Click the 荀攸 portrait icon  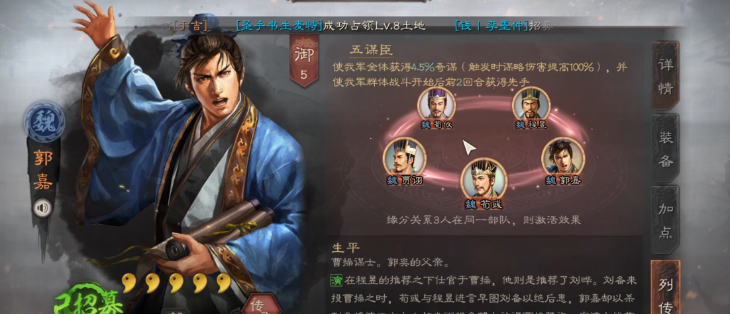pos(437,104)
